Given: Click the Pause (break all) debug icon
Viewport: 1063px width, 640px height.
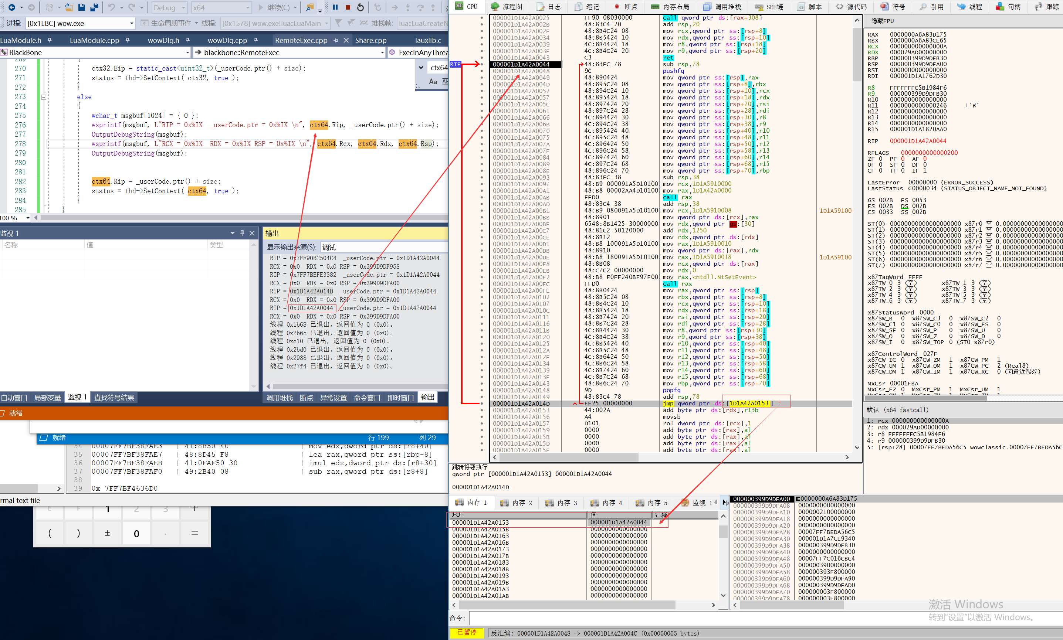Looking at the screenshot, I should 335,7.
